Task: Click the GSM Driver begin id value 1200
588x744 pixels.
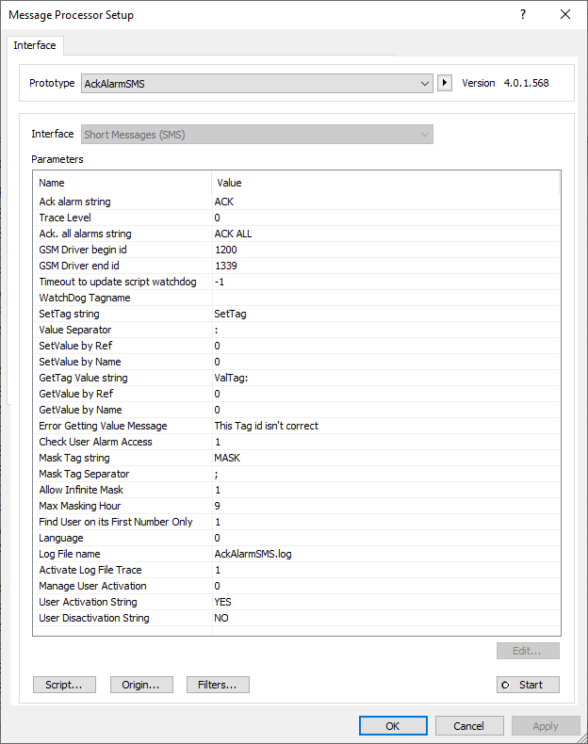Action: tap(226, 250)
